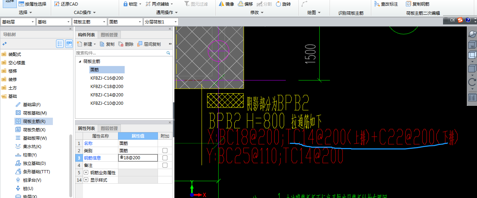Select 筏板基础(M) in navigation tree

(x=31, y=113)
